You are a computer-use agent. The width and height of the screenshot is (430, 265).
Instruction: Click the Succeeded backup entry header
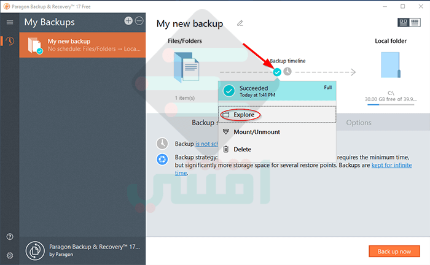point(277,91)
